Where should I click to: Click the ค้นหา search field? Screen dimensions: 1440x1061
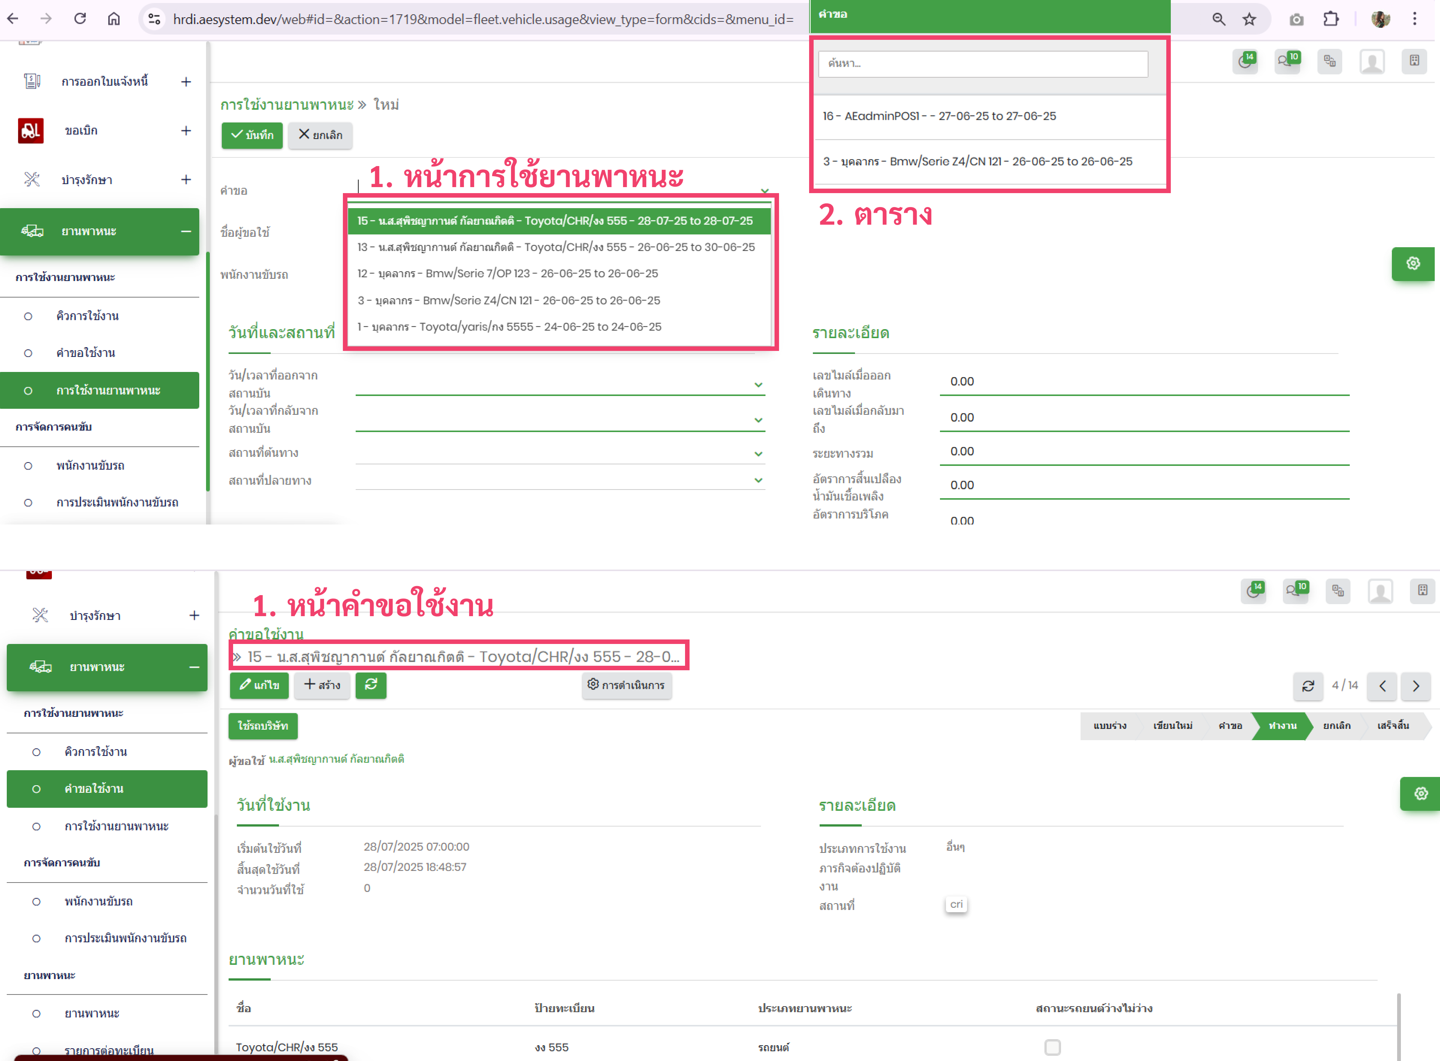tap(982, 63)
